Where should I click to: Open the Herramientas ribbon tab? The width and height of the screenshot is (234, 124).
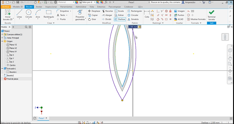point(66,7)
